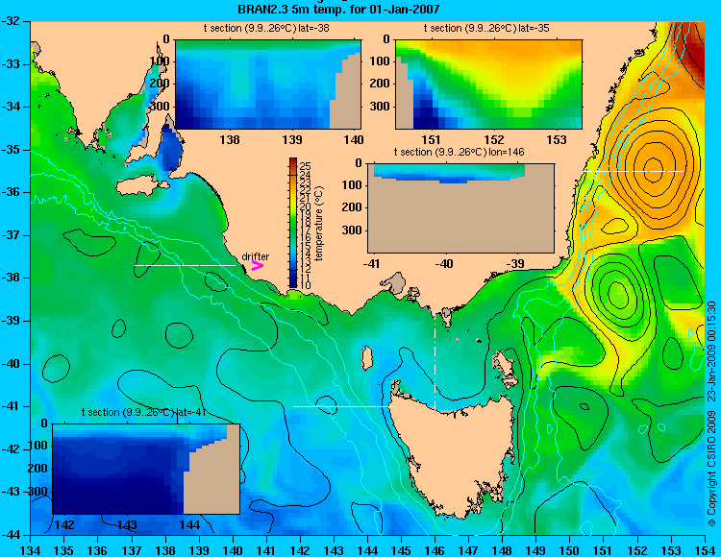Click the 142 tick label in the lat=-41 inset
Image resolution: width=721 pixels, height=557 pixels.
(64, 525)
